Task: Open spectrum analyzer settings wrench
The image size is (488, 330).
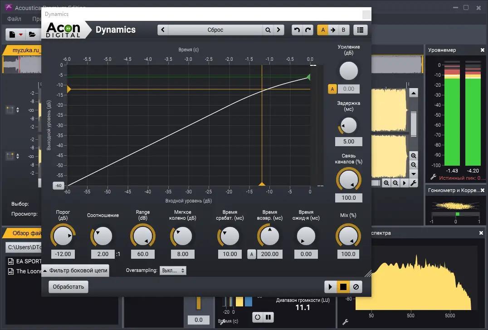Action: point(346,321)
